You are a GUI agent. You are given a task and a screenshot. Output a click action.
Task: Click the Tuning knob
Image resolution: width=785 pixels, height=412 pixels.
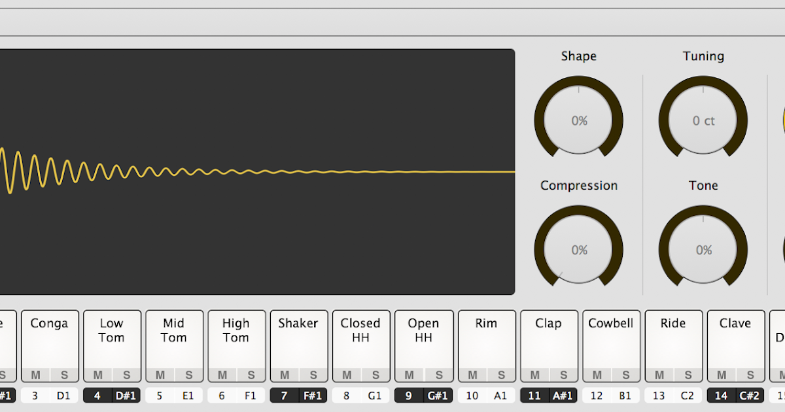703,120
